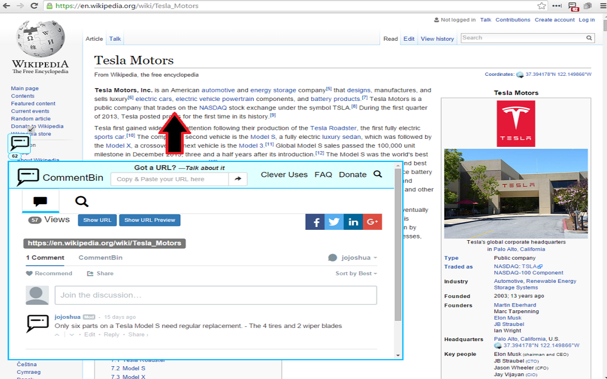Click Edit under jojoshua's comment
607x379 pixels.
point(90,334)
